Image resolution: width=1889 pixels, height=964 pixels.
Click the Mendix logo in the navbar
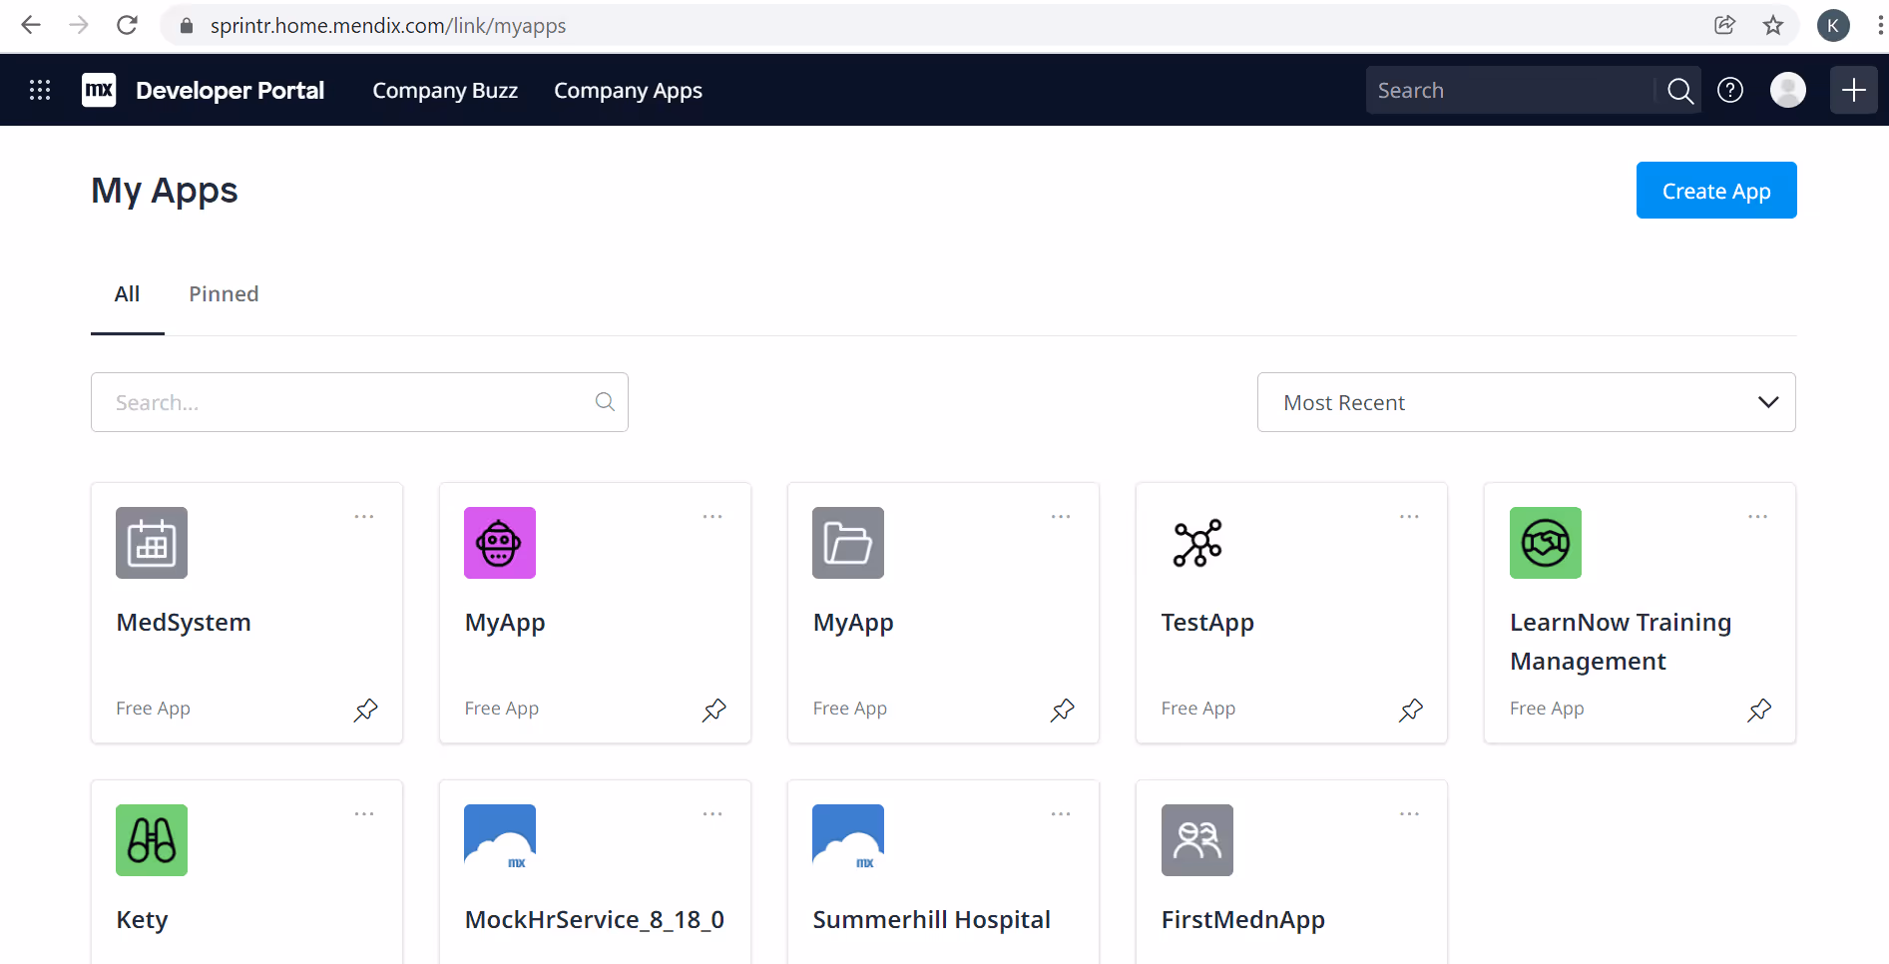(98, 90)
